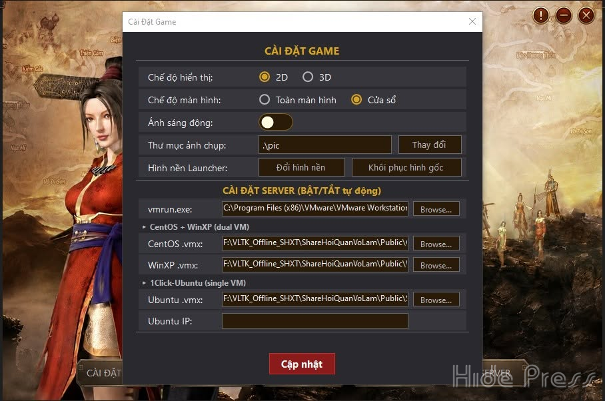605x401 pixels.
Task: Browse for the Ubuntu .vmx file
Action: click(436, 300)
